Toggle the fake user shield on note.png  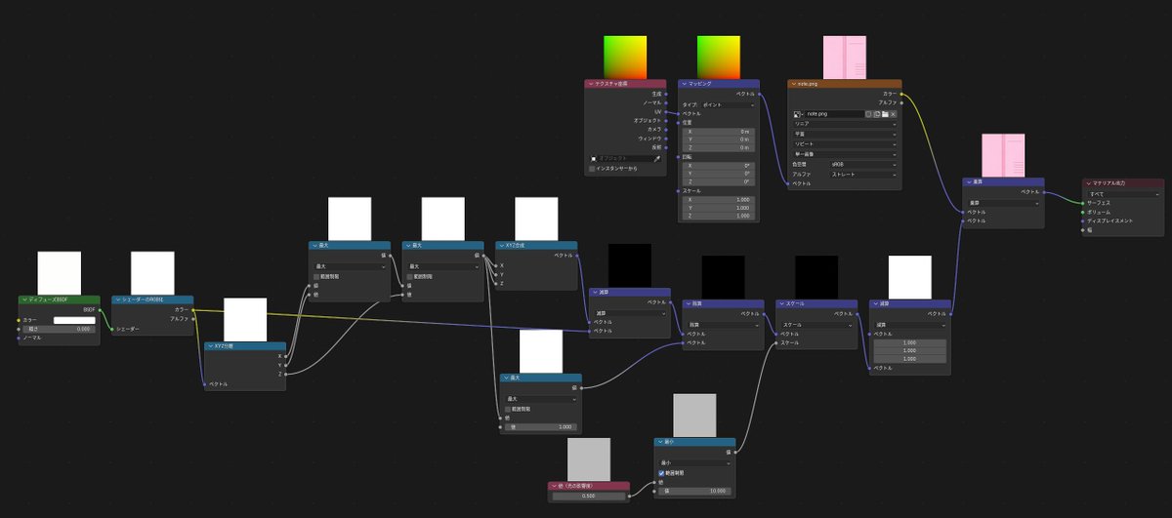[x=869, y=114]
